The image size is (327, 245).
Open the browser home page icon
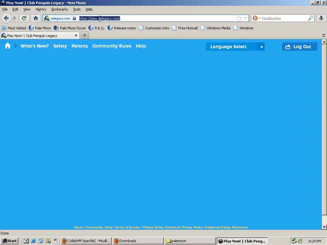click(36, 18)
